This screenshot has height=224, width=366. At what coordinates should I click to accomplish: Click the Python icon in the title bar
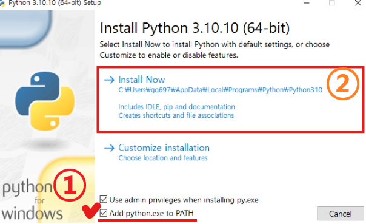pyautogui.click(x=2, y=3)
